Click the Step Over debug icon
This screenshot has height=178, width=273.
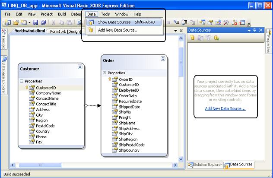[x=184, y=22]
